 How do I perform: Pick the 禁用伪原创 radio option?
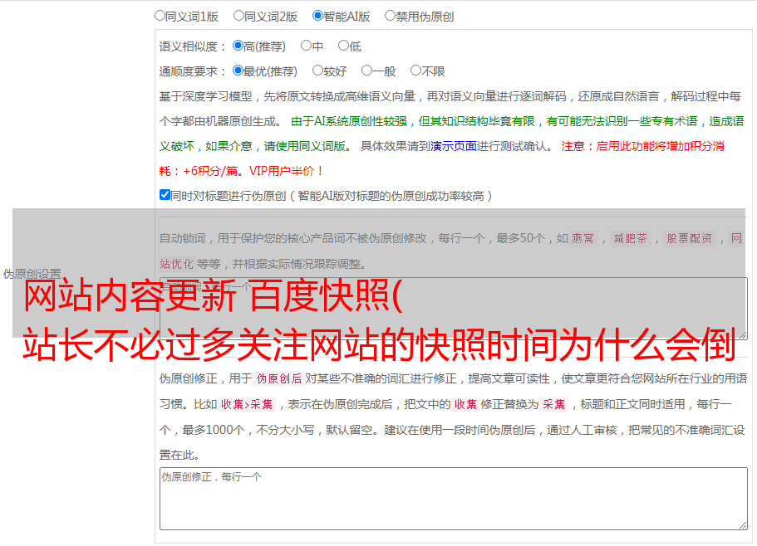[x=390, y=16]
